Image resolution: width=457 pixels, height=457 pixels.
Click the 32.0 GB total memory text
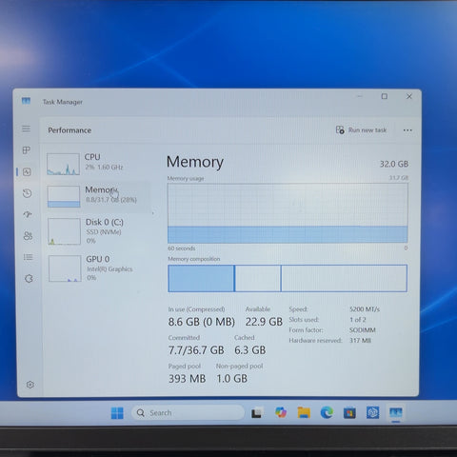[x=394, y=164]
